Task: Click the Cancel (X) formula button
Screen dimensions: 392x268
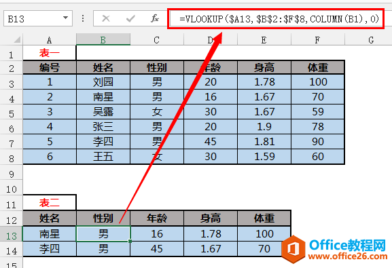Action: 106,18
